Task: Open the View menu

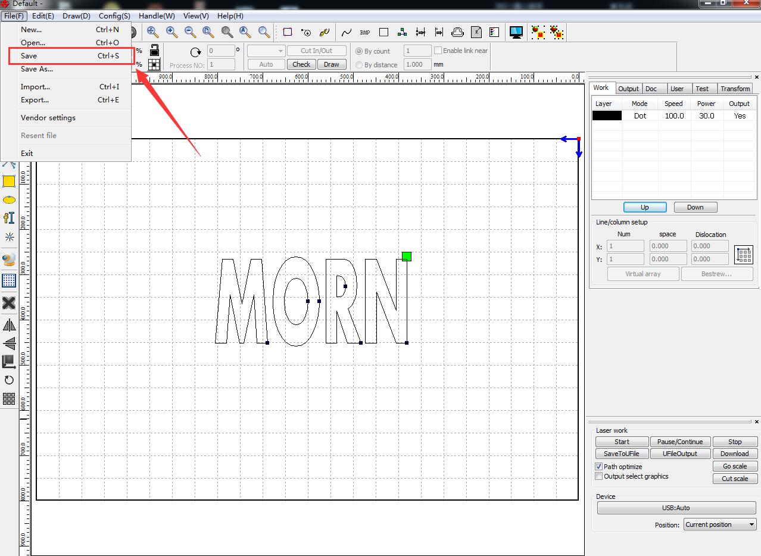Action: pyautogui.click(x=196, y=16)
